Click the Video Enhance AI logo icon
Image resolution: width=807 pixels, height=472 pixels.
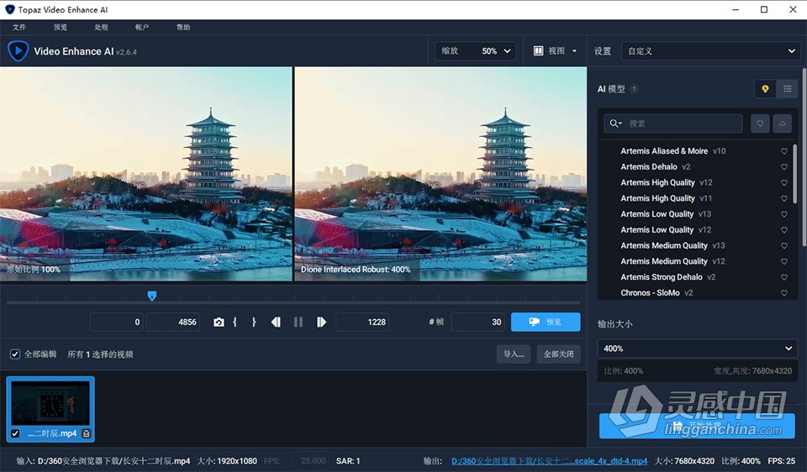(x=18, y=51)
